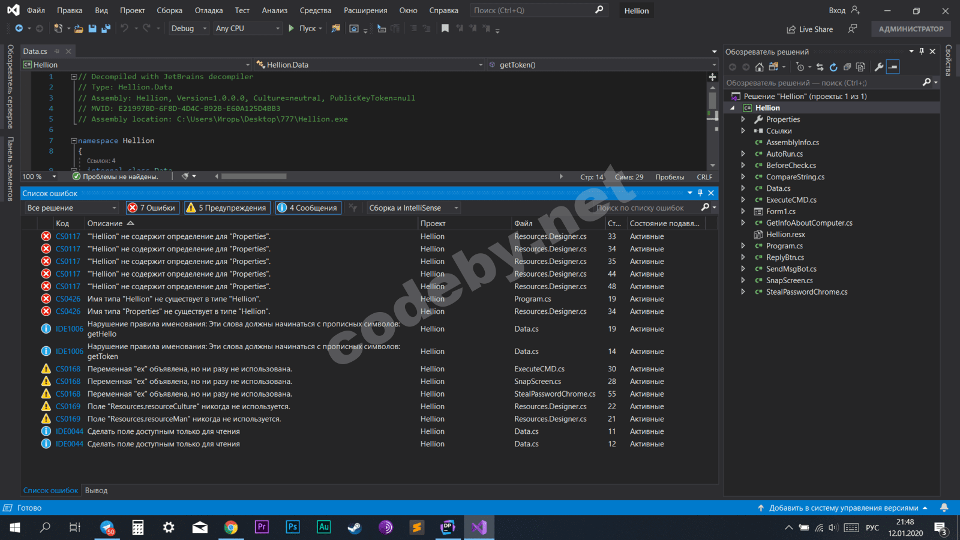Click the Navigate Backward arrow icon

click(19, 28)
